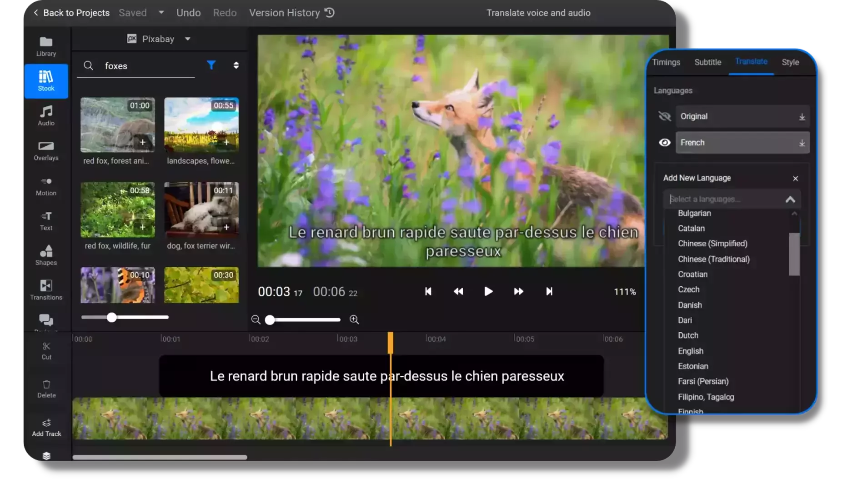Viewport: 852px width, 479px height.
Task: Download the French translation
Action: click(x=802, y=142)
